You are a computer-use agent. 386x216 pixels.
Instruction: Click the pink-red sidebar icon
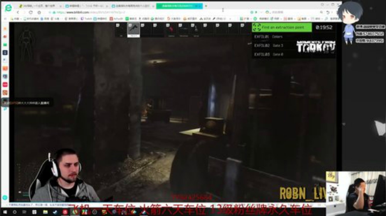[x=5, y=84]
